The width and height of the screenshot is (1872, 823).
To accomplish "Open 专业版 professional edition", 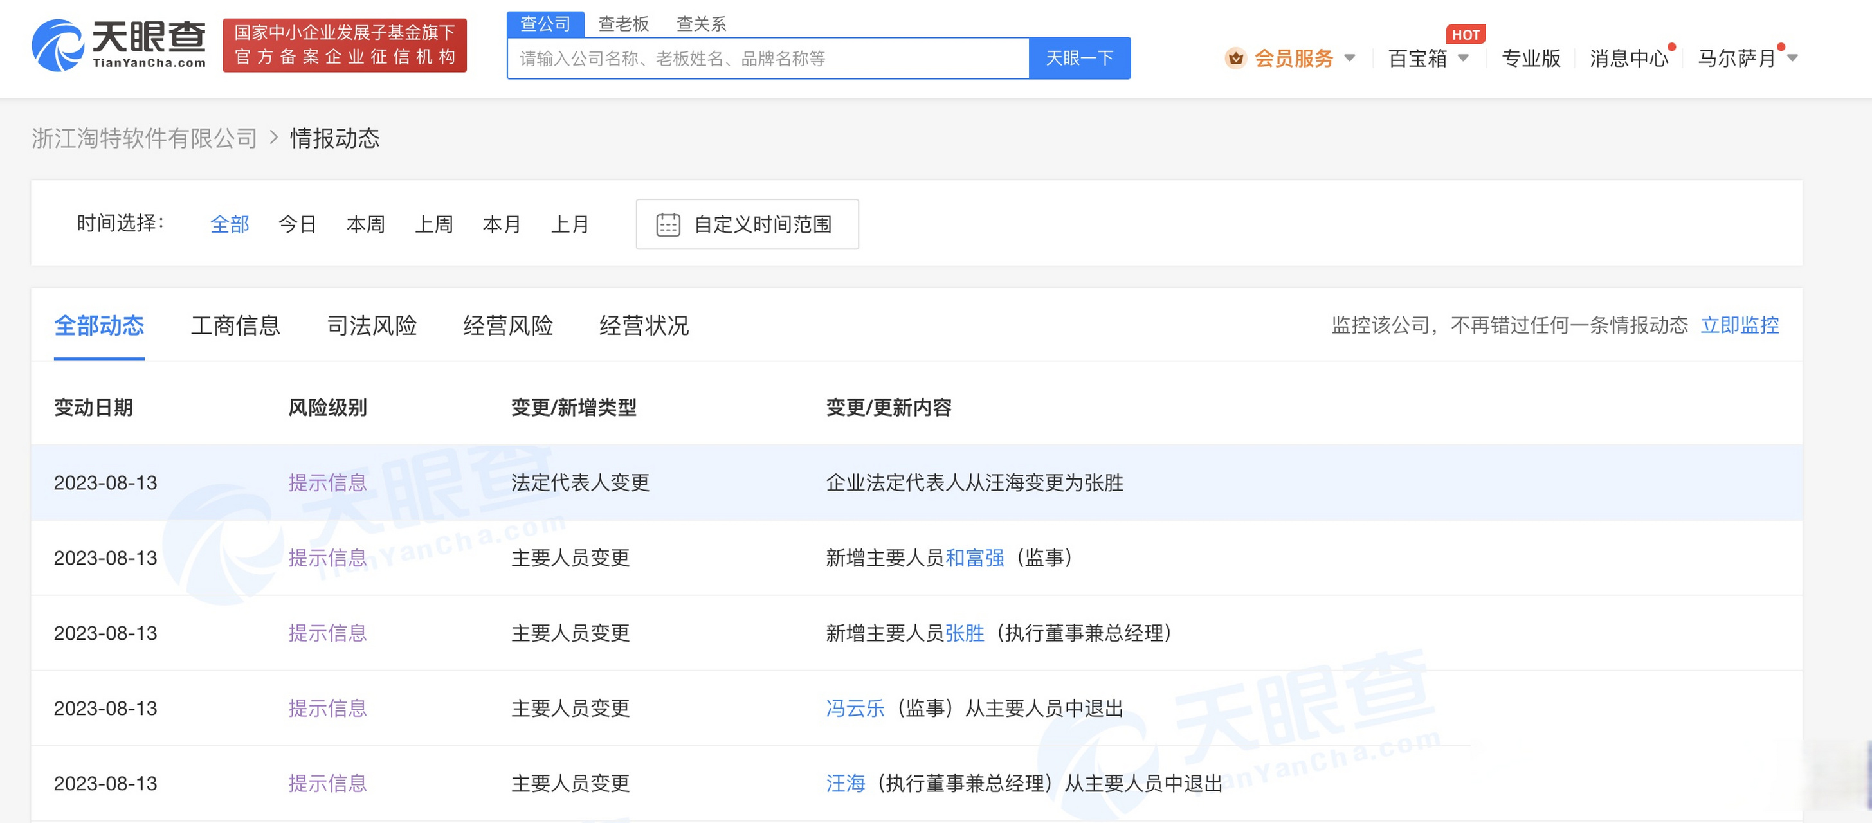I will click(1531, 58).
